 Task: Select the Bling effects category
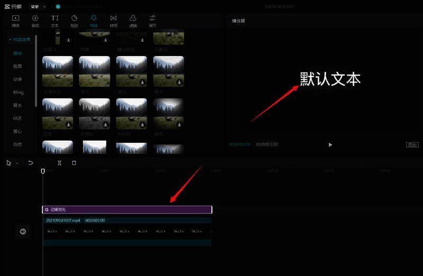tap(19, 93)
